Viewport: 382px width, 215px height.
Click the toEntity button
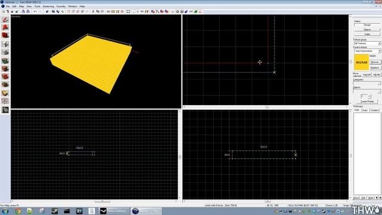click(377, 75)
